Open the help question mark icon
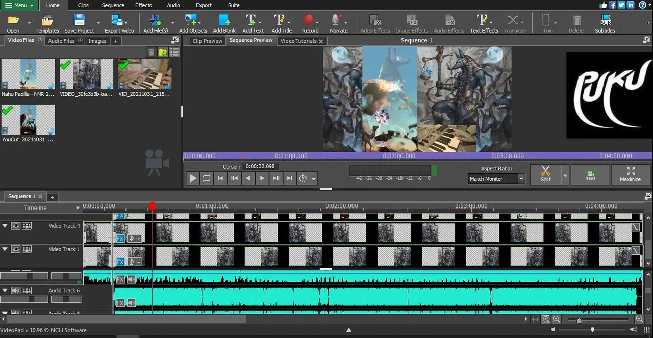Viewport: 653px width, 338px height. 642,5
